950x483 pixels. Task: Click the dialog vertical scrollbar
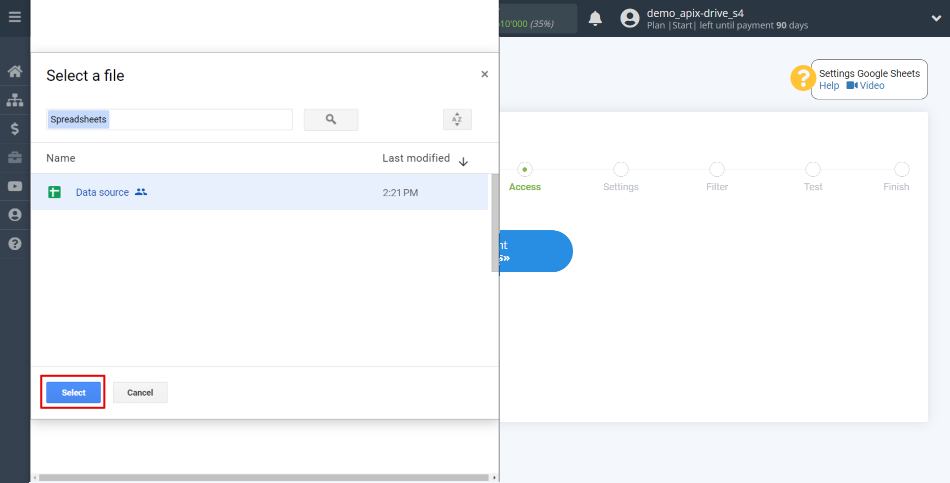click(495, 223)
